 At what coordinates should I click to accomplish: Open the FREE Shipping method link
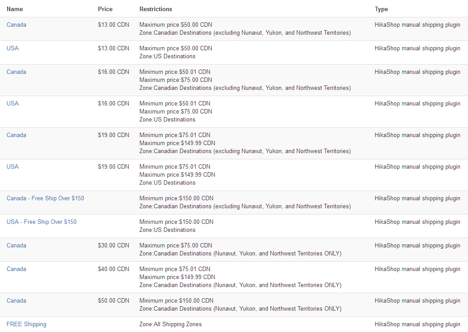click(x=26, y=324)
